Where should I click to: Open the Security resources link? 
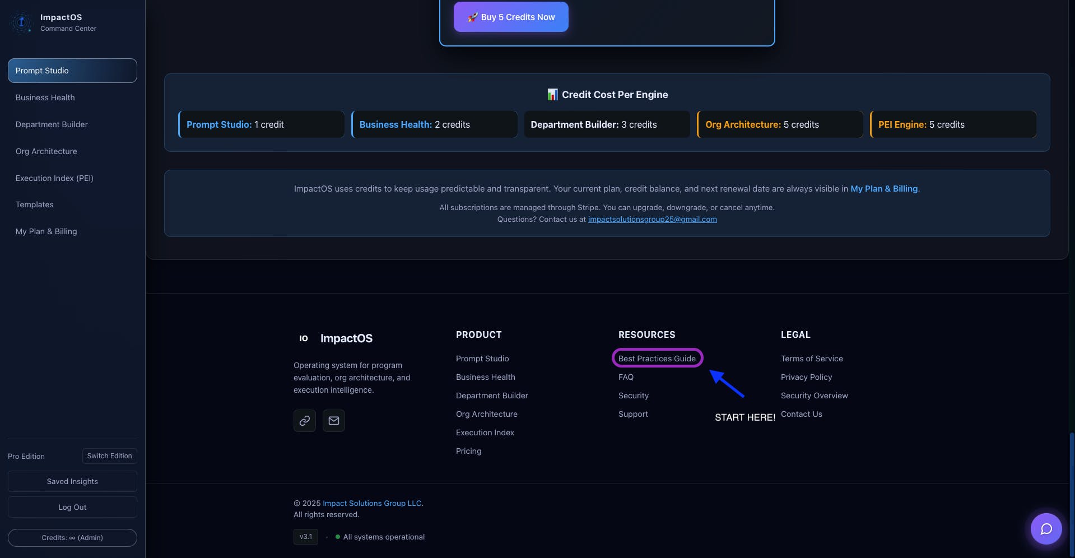[634, 396]
